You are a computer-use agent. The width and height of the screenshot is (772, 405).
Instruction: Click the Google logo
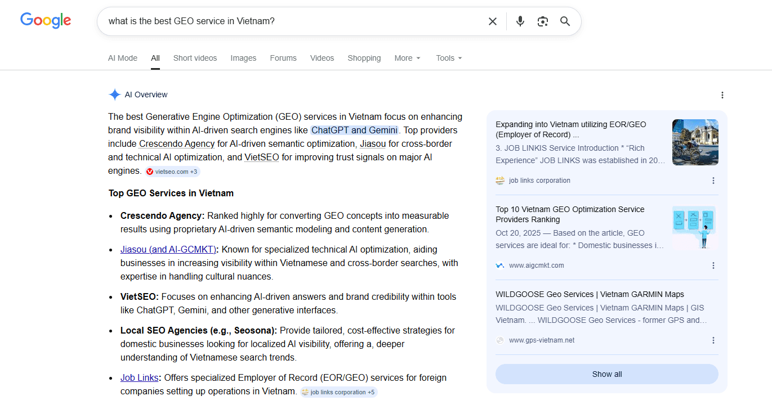point(46,21)
